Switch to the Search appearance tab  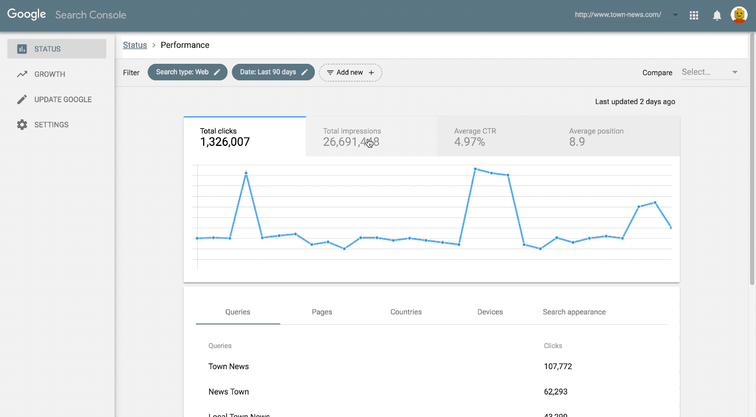(x=574, y=312)
